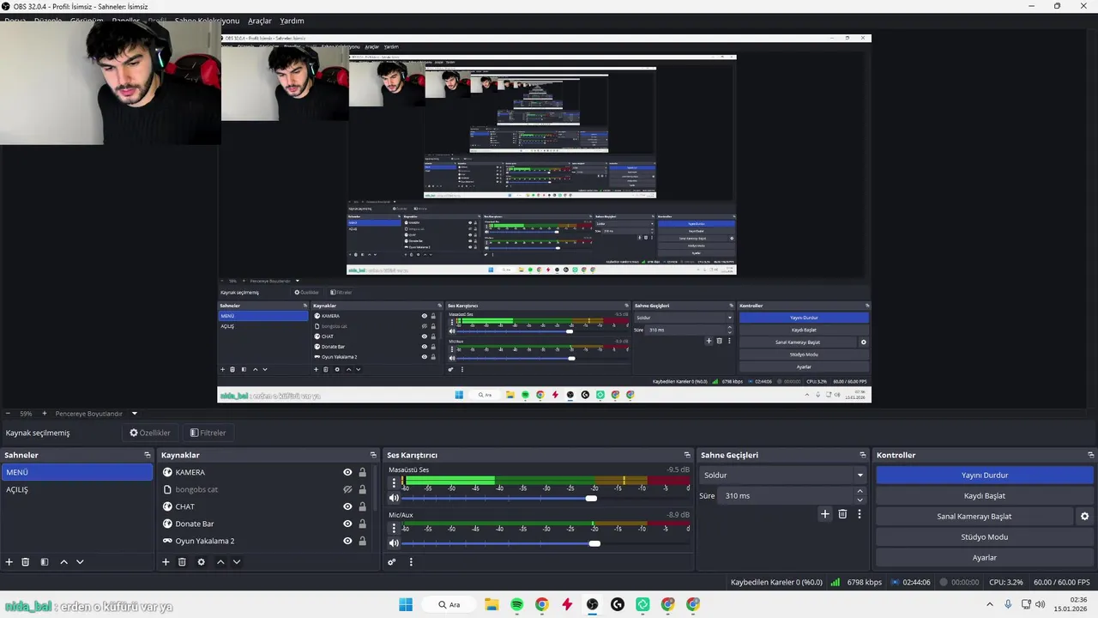Show hidden system tray icons chevron
Viewport: 1098px width, 618px height.
click(991, 604)
